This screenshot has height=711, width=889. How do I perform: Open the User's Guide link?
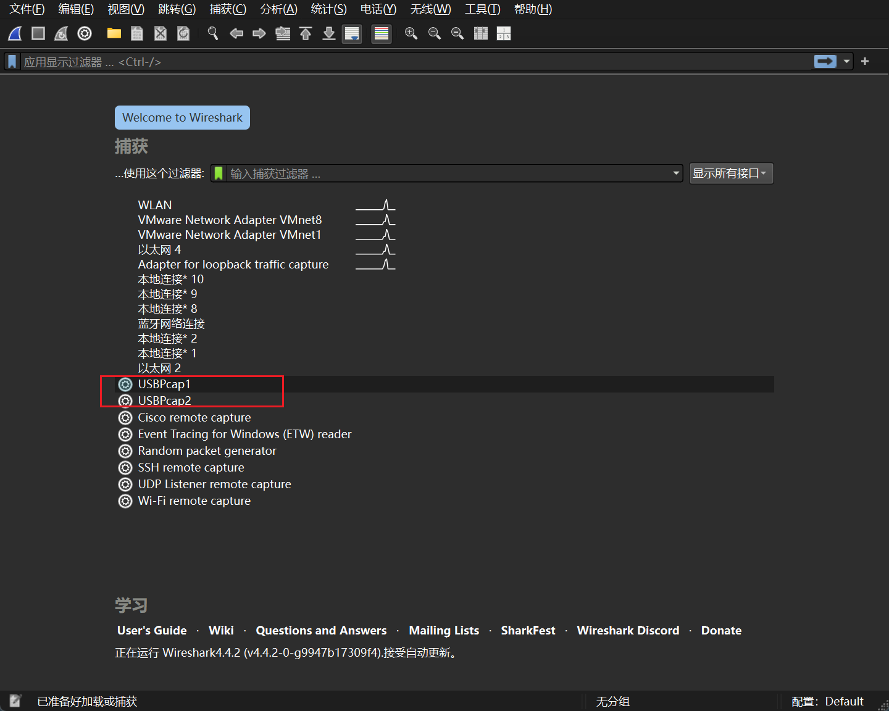tap(152, 630)
